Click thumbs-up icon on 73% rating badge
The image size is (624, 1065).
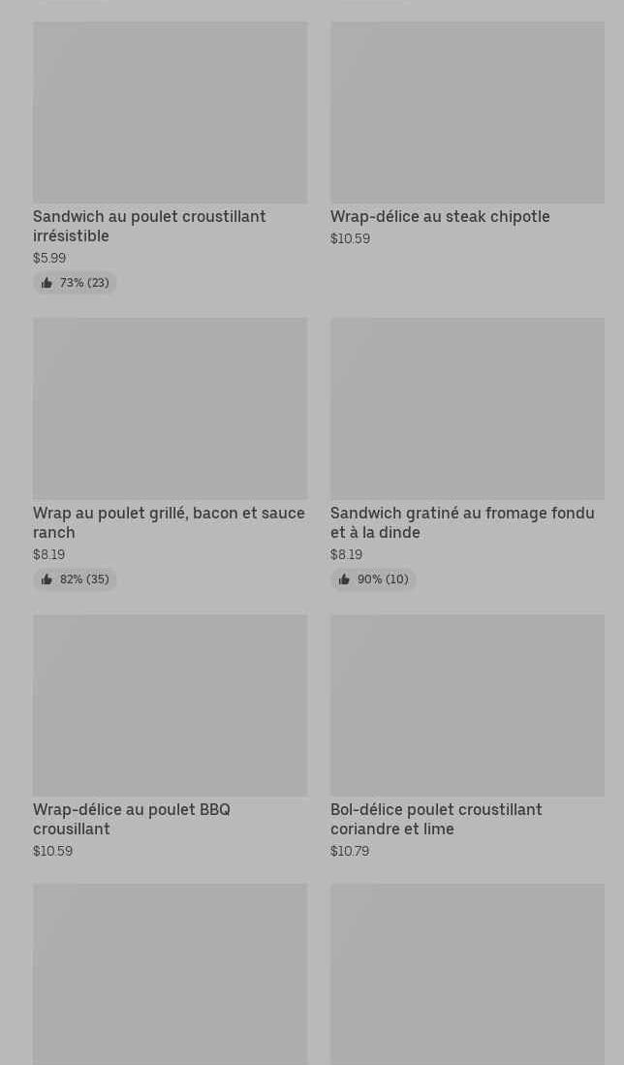tap(47, 283)
